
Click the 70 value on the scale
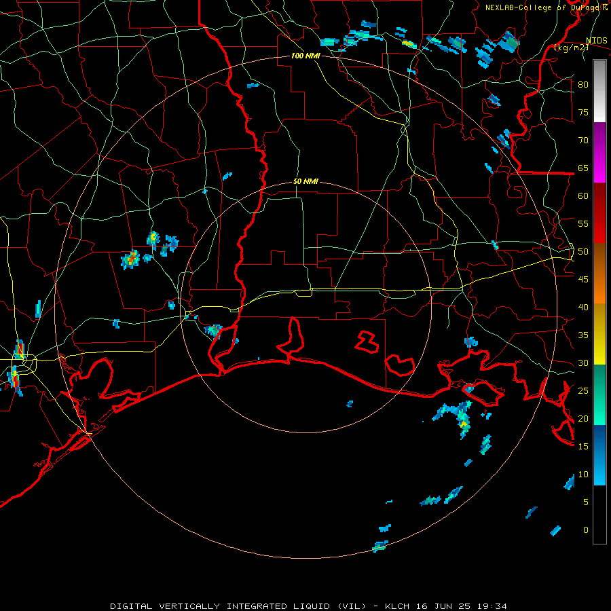pos(583,141)
